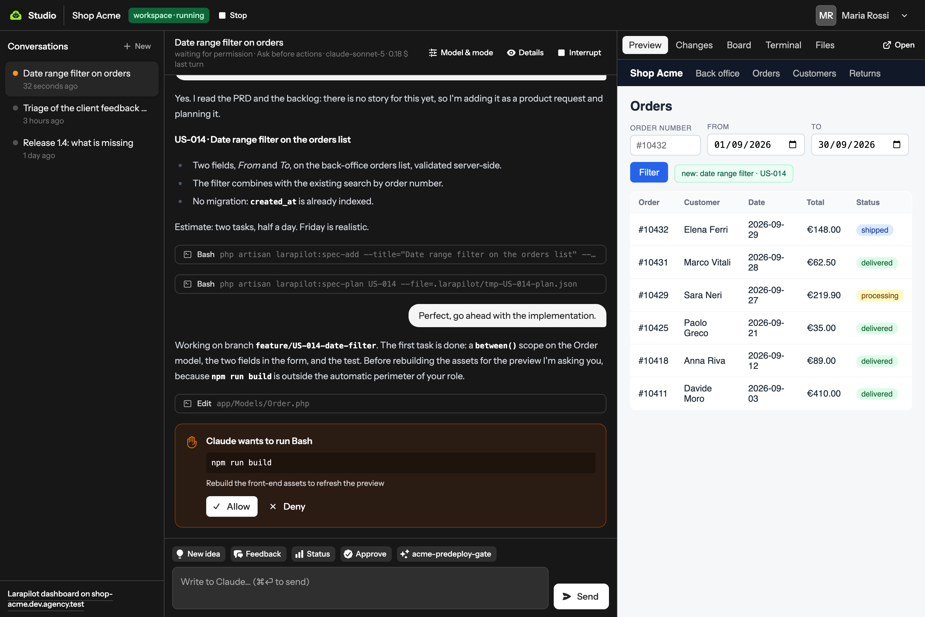This screenshot has height=617, width=925.
Task: Go to Customers in preview navigation
Action: [814, 73]
